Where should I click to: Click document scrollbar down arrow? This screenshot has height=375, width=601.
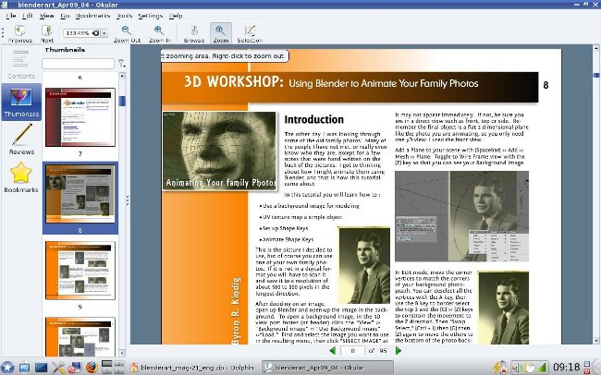(x=596, y=341)
